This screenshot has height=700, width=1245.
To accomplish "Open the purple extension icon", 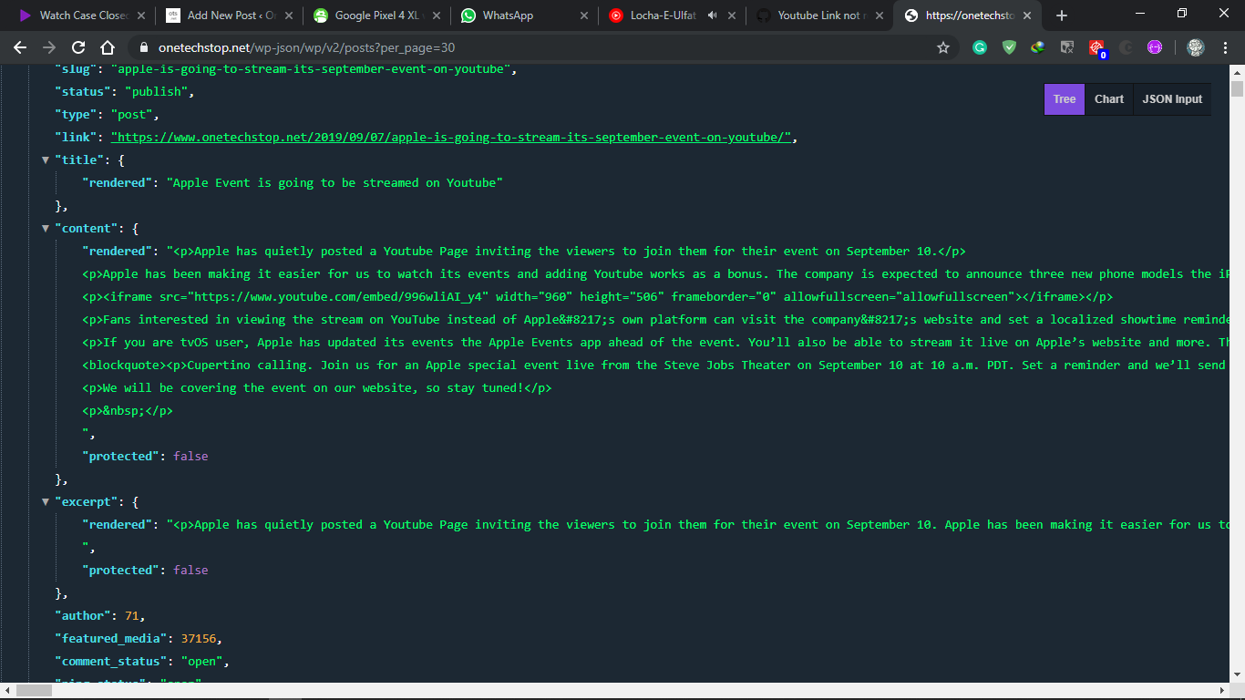I will [1155, 46].
